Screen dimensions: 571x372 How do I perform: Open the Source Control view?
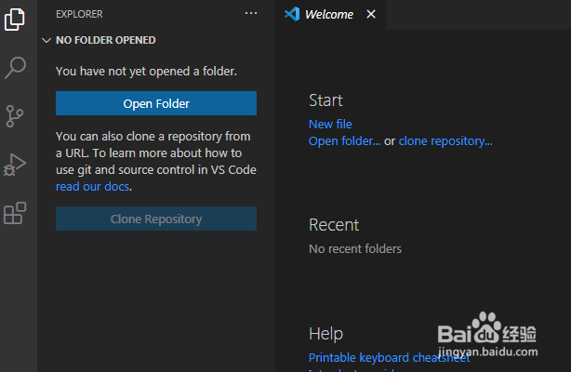15,115
